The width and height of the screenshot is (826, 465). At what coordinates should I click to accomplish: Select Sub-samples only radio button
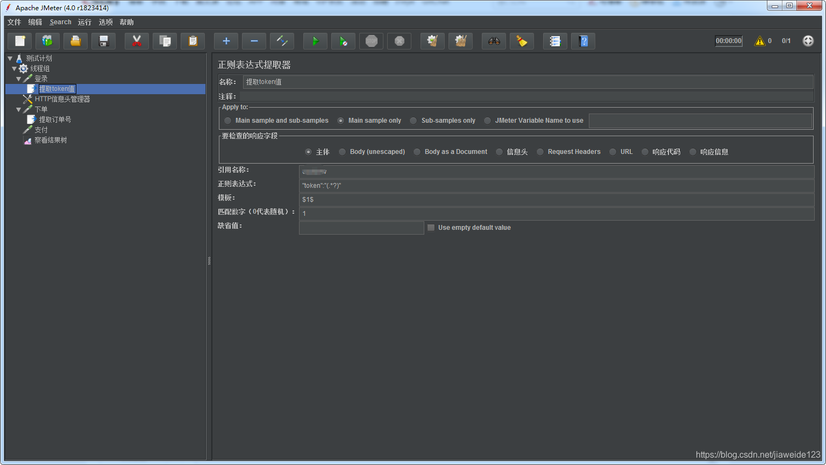(x=414, y=121)
